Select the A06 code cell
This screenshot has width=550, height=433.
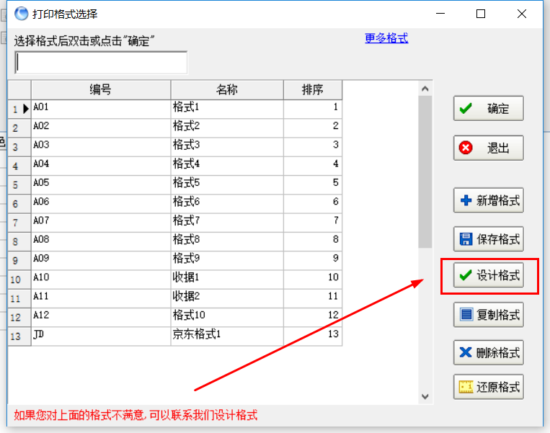coord(101,204)
